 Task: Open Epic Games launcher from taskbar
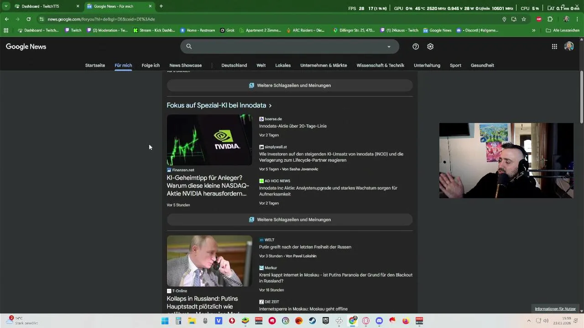(326, 321)
